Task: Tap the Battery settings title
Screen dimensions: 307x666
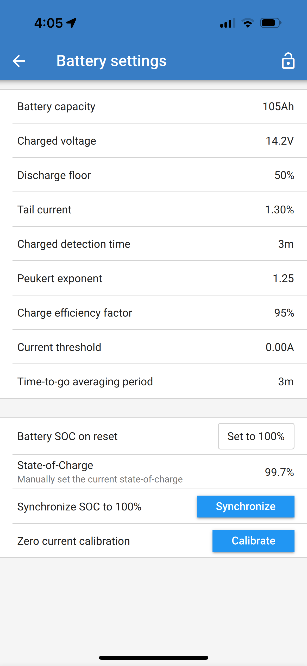Action: coord(111,61)
